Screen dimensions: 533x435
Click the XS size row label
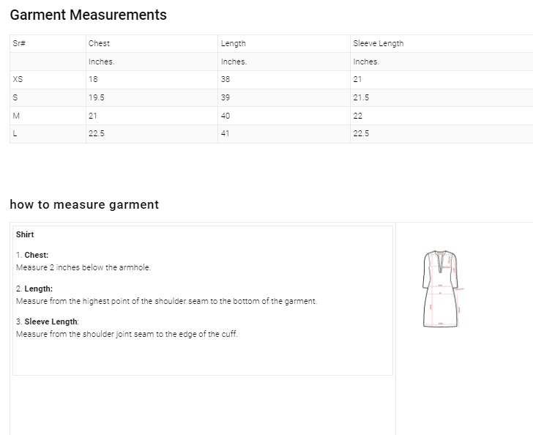(18, 79)
